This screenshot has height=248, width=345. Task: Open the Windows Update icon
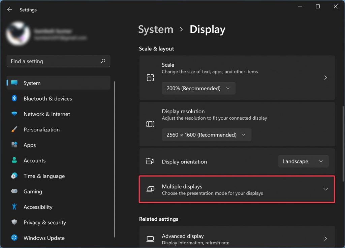pyautogui.click(x=15, y=238)
